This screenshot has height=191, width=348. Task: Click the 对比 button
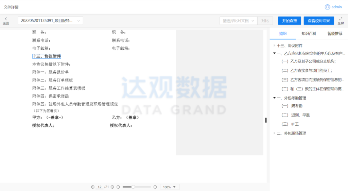[265, 21]
